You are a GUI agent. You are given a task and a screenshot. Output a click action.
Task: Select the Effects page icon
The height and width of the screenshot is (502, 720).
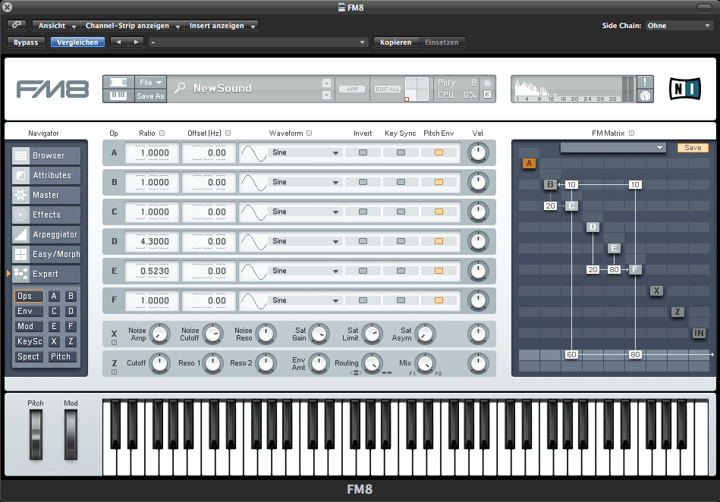tap(20, 215)
